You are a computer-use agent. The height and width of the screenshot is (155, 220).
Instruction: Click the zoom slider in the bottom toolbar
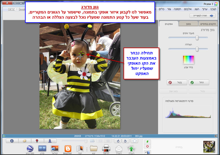click(75, 141)
